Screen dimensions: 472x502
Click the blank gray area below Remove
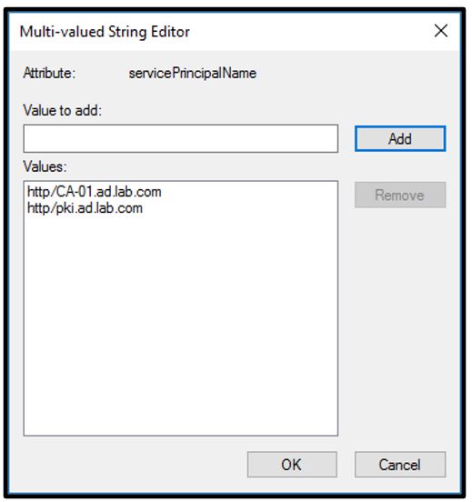[400, 320]
